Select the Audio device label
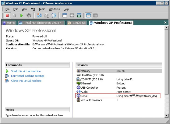170x124 pixels. coord(84,92)
